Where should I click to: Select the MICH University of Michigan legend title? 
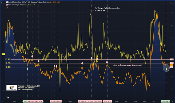pyautogui.click(x=16, y=5)
